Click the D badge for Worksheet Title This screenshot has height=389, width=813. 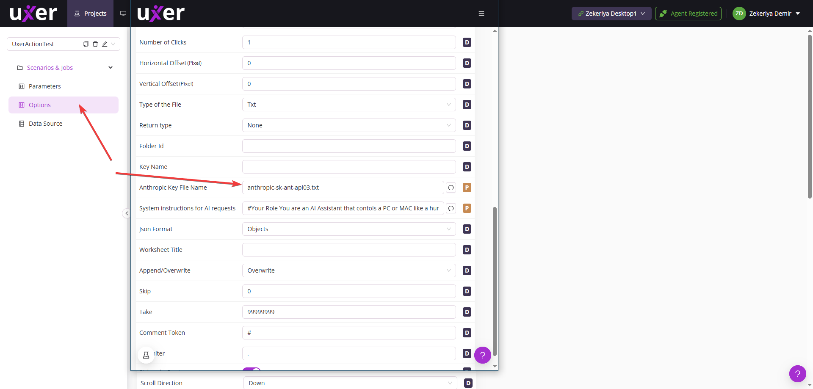pyautogui.click(x=467, y=250)
